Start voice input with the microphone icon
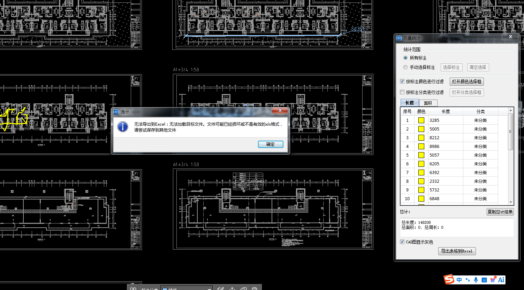Screen dimensions: 524x290 coord(476,280)
